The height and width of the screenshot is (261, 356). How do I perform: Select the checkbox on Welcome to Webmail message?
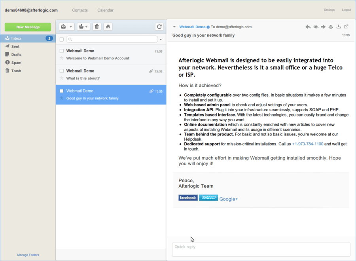(x=61, y=51)
